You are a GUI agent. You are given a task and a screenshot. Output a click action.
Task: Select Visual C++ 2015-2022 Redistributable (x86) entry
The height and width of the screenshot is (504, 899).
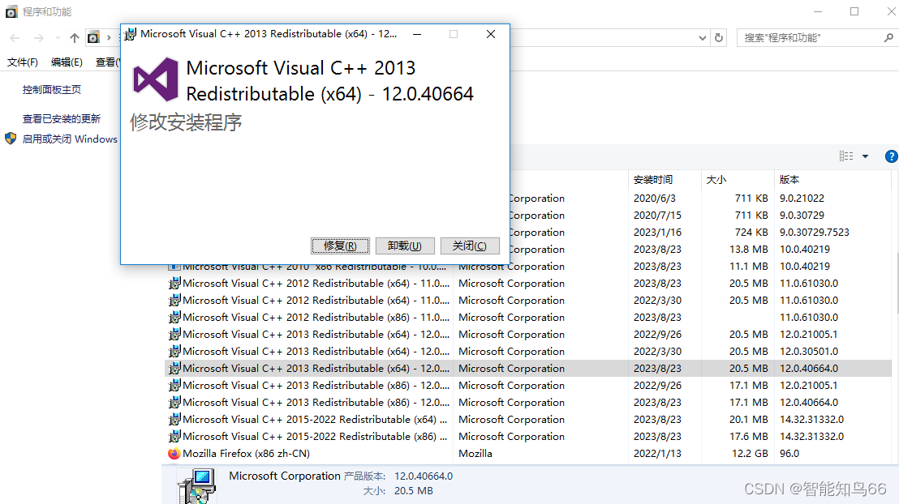(528, 437)
